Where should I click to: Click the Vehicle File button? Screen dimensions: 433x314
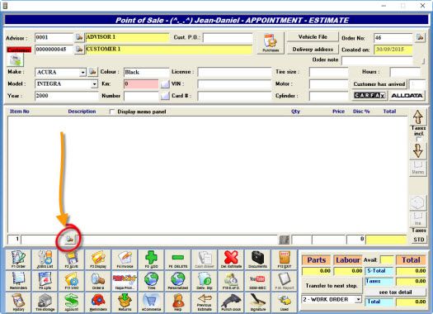tap(313, 37)
